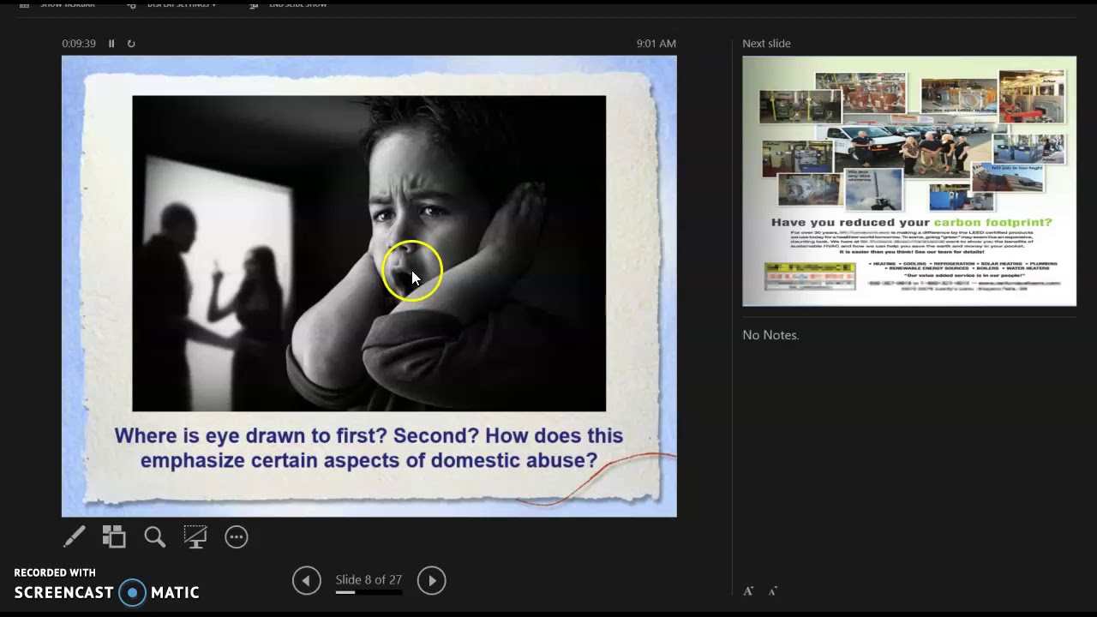Restart the presentation timer
The image size is (1097, 617).
click(131, 44)
